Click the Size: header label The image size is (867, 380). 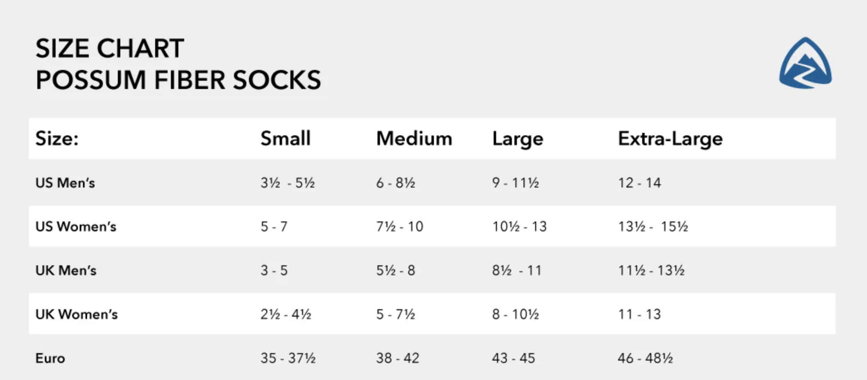coord(57,138)
